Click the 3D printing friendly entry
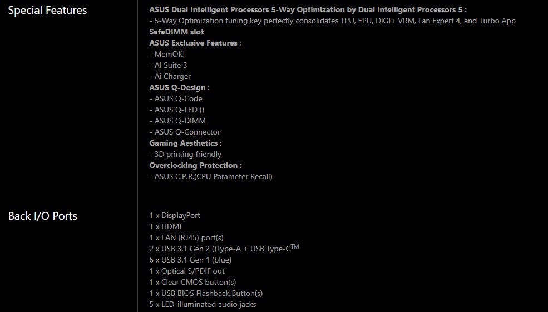548x312 pixels. tap(185, 154)
